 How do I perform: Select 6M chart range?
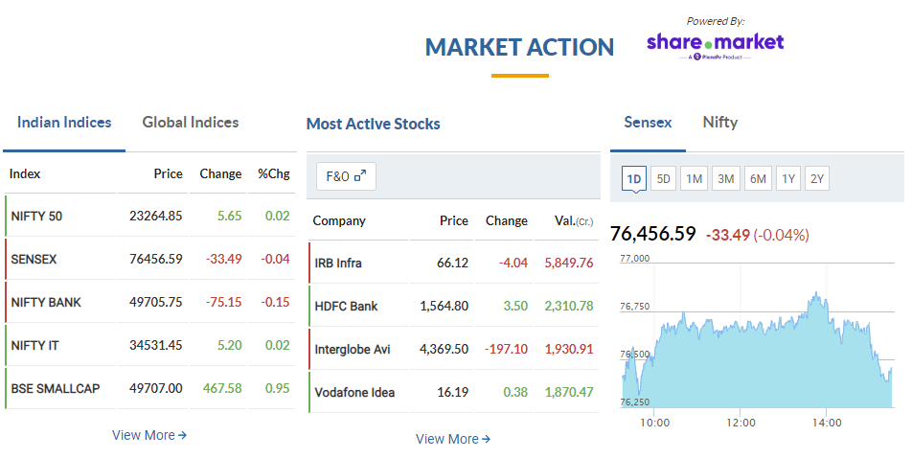[758, 178]
